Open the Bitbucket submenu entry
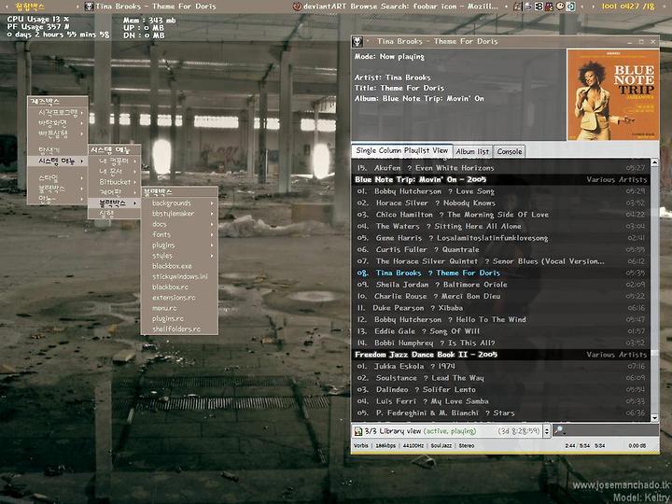 click(x=115, y=182)
